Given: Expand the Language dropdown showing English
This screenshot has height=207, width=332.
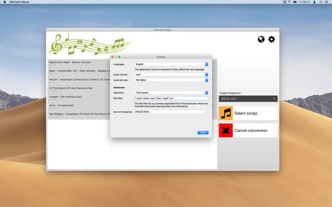Looking at the screenshot, I should tap(171, 64).
